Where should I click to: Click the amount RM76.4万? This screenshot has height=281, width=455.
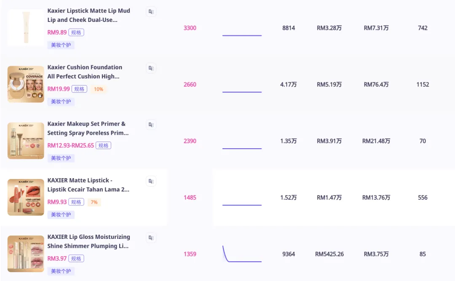[x=376, y=85]
